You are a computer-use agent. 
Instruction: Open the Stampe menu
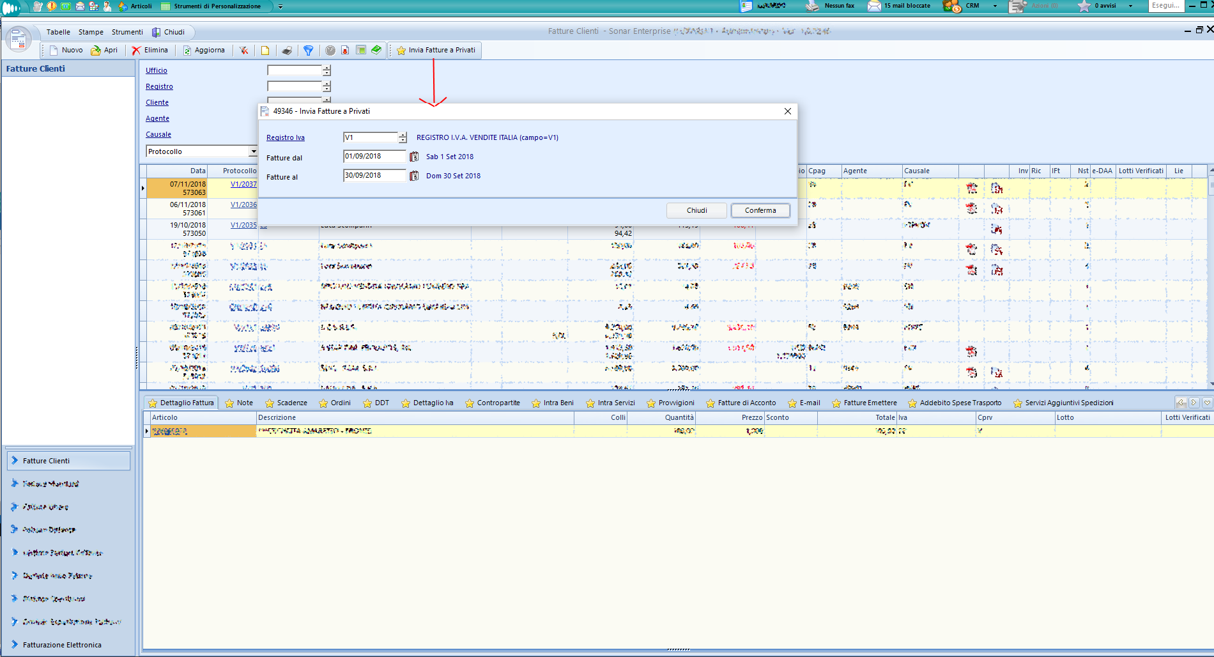pyautogui.click(x=91, y=32)
